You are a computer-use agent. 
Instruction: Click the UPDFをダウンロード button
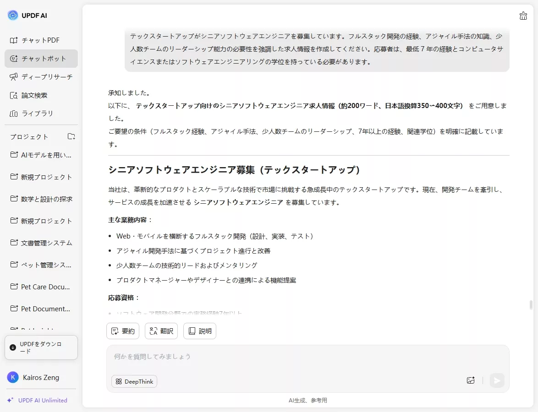(41, 347)
